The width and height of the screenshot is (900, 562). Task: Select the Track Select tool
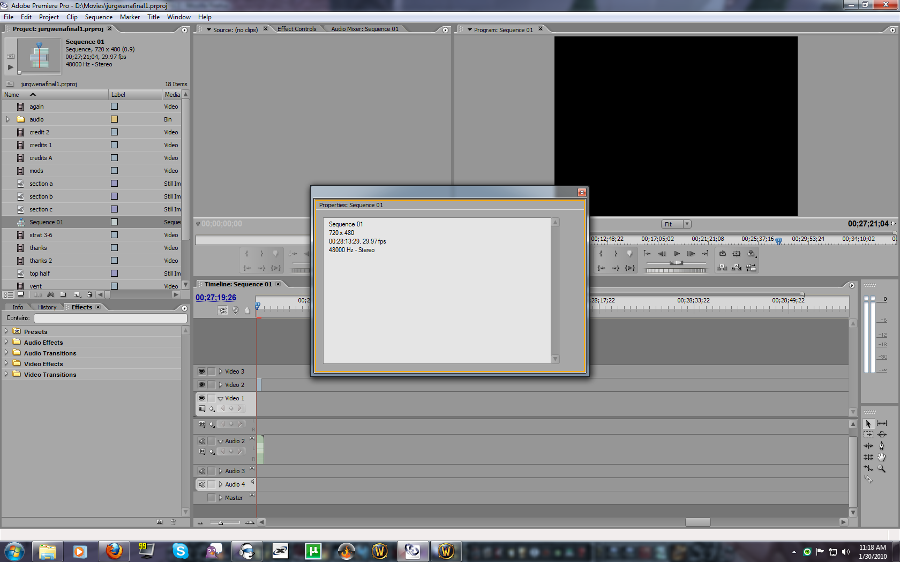point(868,435)
